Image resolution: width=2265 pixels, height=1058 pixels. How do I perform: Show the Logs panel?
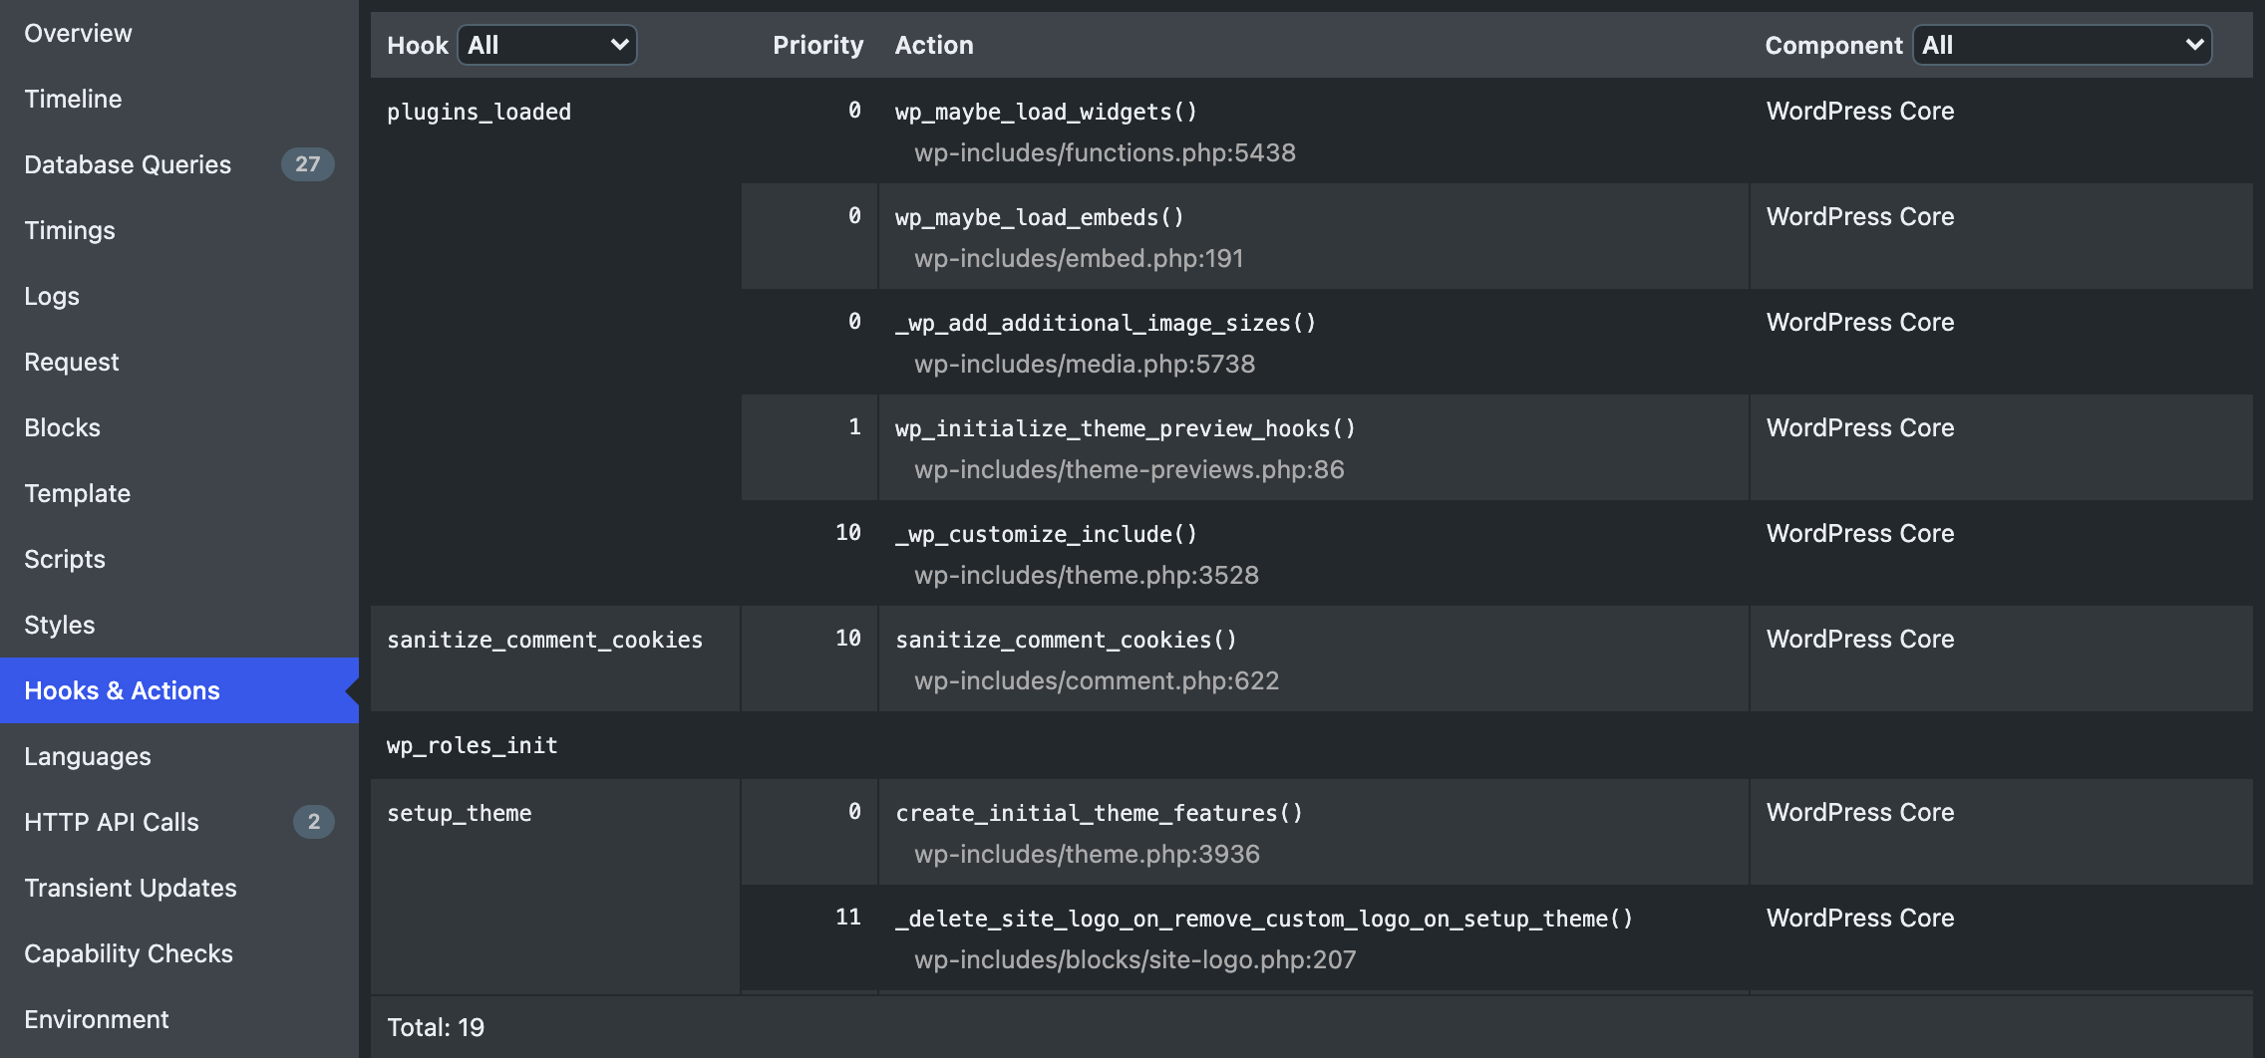point(52,296)
